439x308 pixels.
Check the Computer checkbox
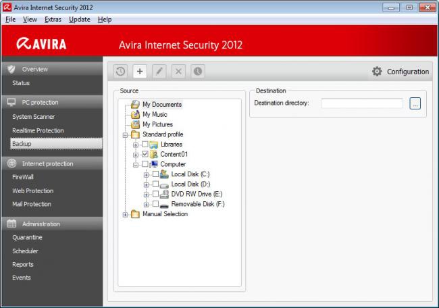click(x=145, y=164)
